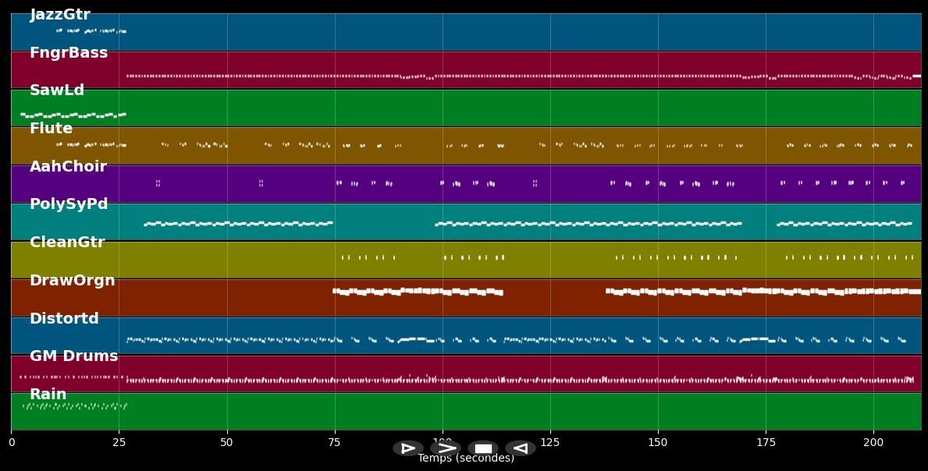Click the SawLd track name
928x471 pixels.
pos(57,90)
